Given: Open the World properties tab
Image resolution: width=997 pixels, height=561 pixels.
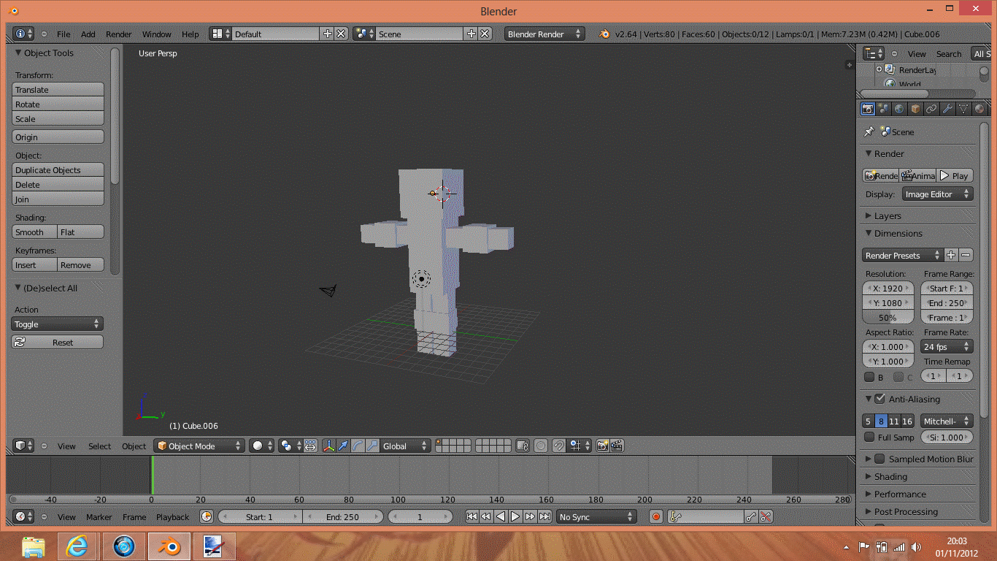Looking at the screenshot, I should coord(900,109).
